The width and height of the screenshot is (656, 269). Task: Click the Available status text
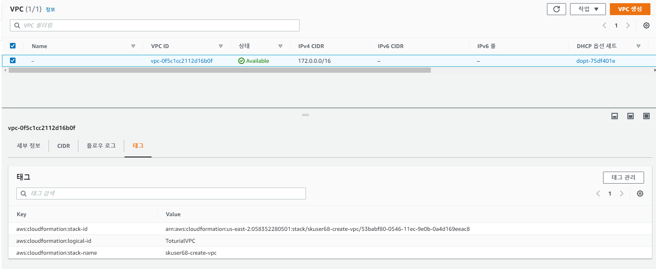point(257,61)
